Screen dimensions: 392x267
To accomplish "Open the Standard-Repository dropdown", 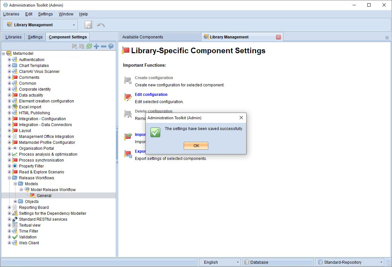I will (350, 262).
